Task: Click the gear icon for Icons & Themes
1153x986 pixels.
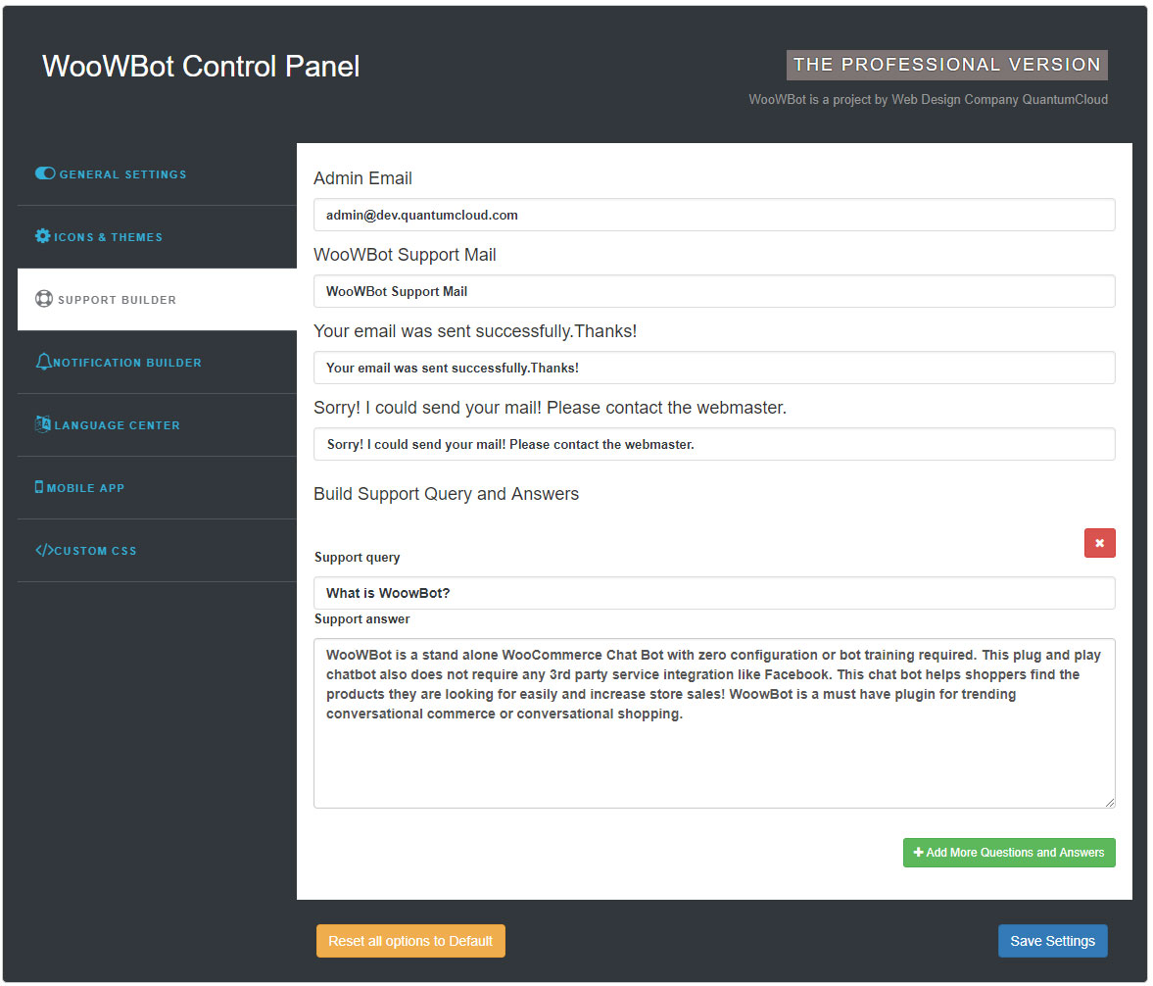Action: [x=43, y=236]
